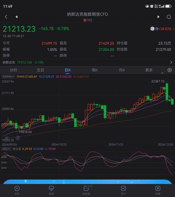Screen dimensions: 175x197
Task: Tap the 纳斯达克 index value 19372.768
Action: [x=24, y=62]
